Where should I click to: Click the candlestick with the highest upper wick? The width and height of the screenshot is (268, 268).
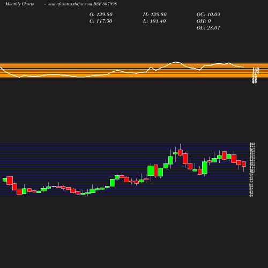click(180, 152)
